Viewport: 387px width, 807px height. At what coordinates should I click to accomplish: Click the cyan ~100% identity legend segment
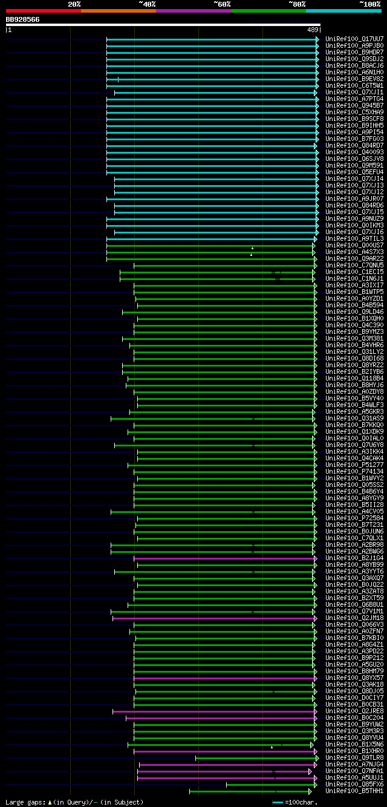pos(343,11)
